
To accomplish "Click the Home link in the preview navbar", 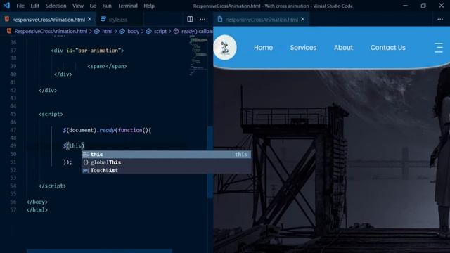I will coord(263,48).
